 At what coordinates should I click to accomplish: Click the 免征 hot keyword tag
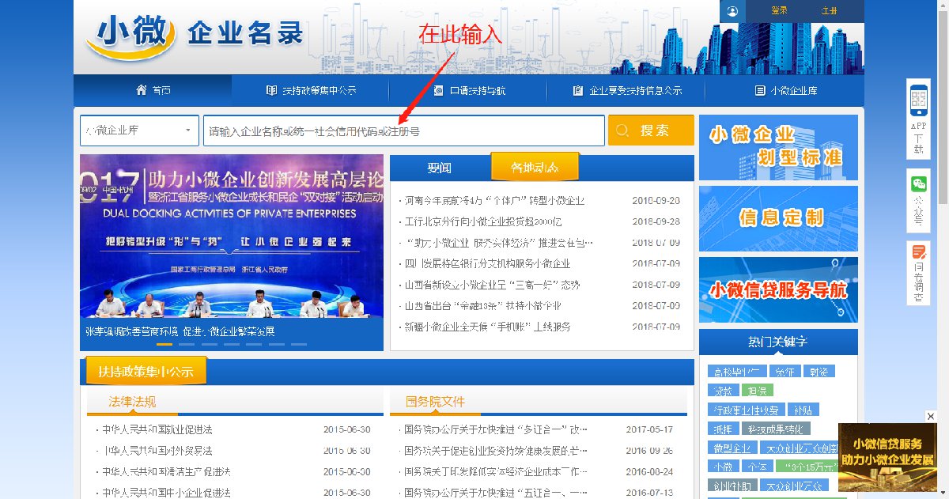[x=784, y=371]
